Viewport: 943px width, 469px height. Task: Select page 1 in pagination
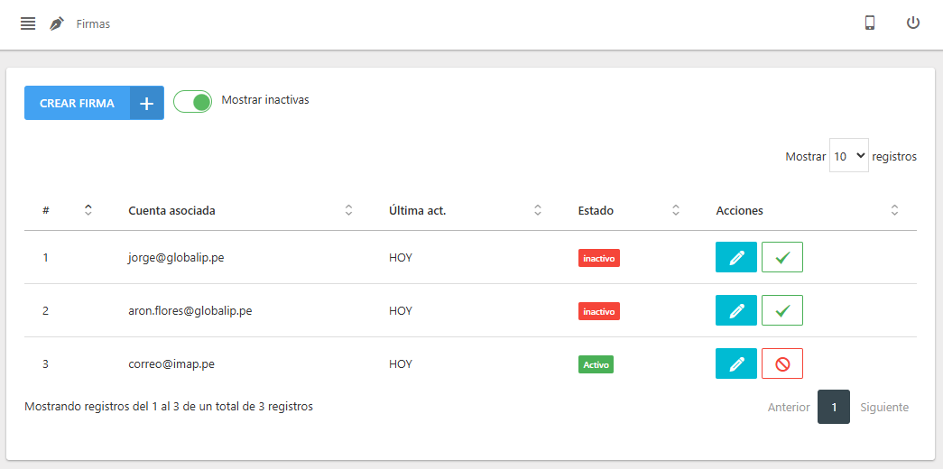(834, 408)
